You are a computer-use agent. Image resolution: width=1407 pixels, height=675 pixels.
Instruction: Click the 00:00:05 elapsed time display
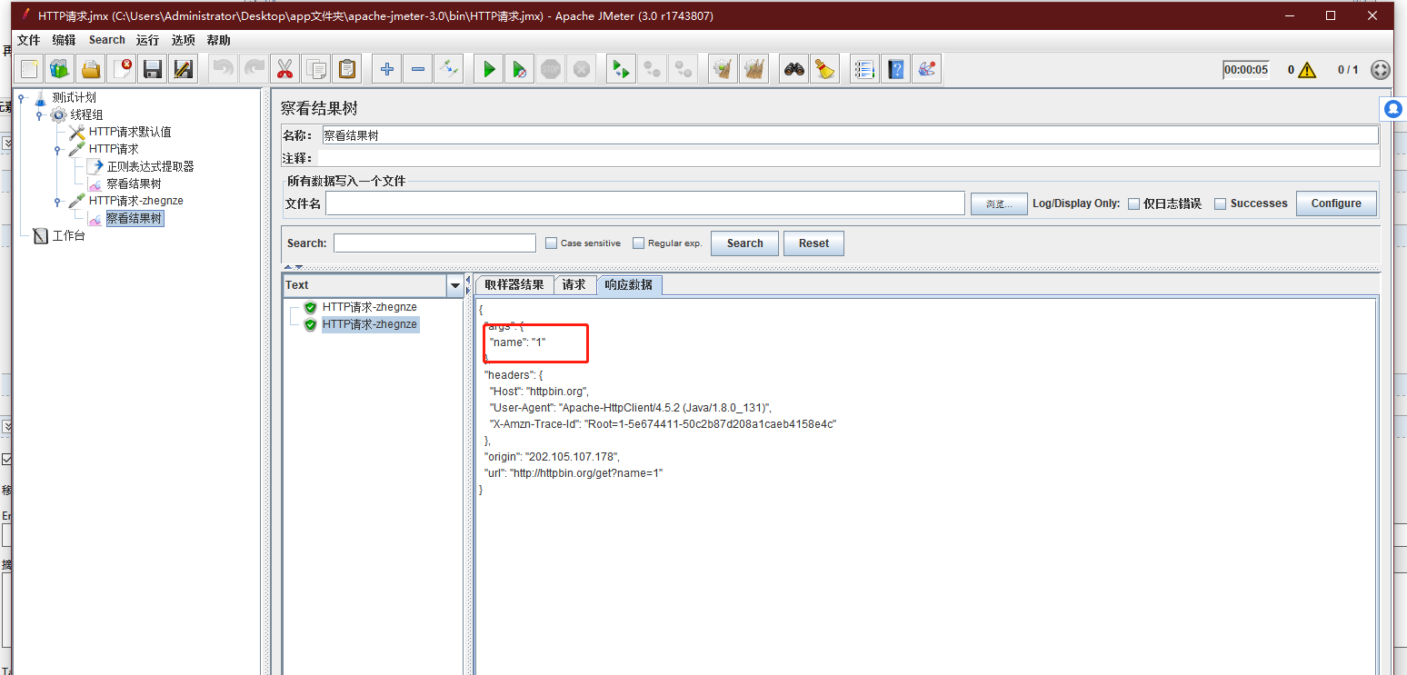tap(1245, 70)
